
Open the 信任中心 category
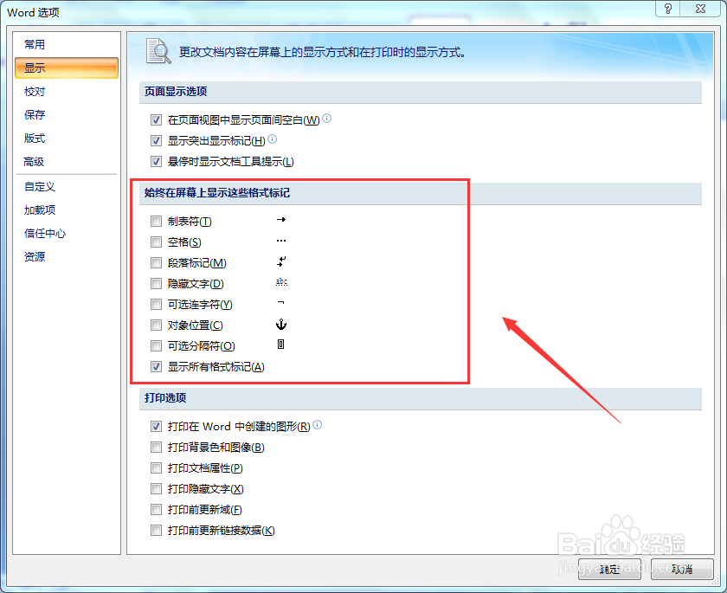coord(67,233)
